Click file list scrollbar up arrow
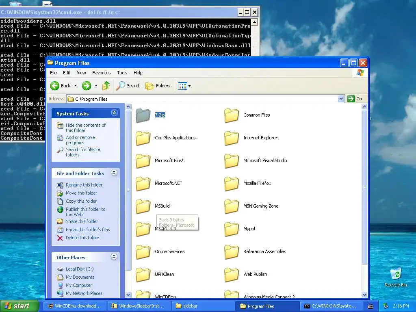 coord(364,107)
